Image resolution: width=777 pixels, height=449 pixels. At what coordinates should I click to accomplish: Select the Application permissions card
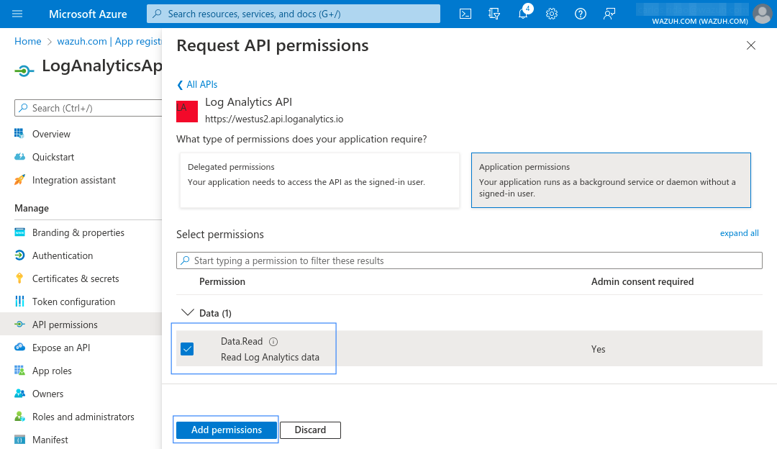point(611,180)
